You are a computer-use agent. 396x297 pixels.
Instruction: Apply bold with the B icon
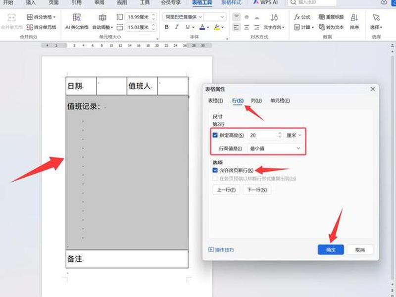tap(167, 27)
